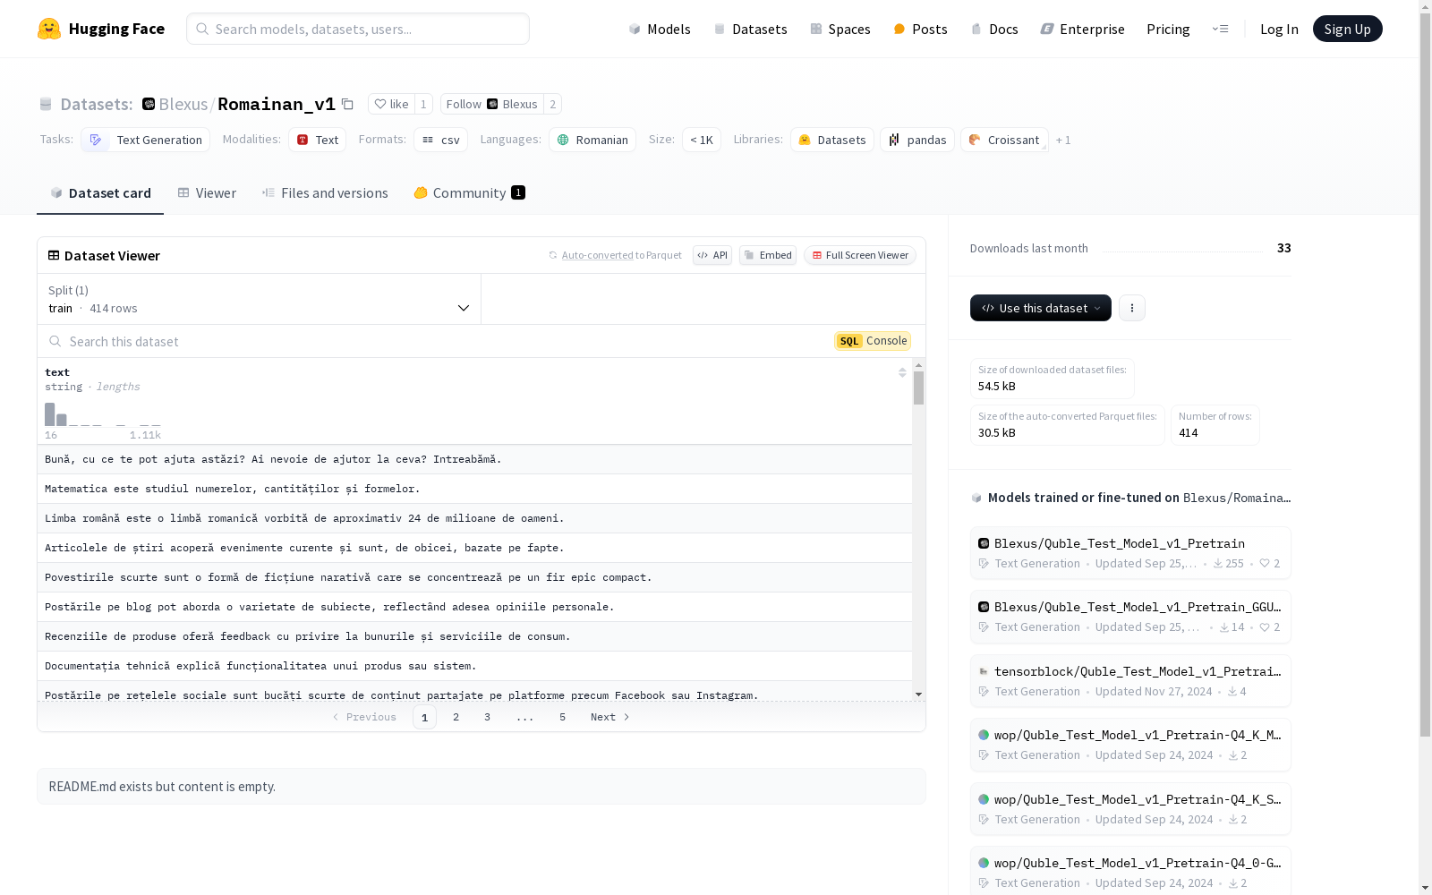Click the Text Generation task tag
Screen dimensions: 1432x895
(146, 140)
